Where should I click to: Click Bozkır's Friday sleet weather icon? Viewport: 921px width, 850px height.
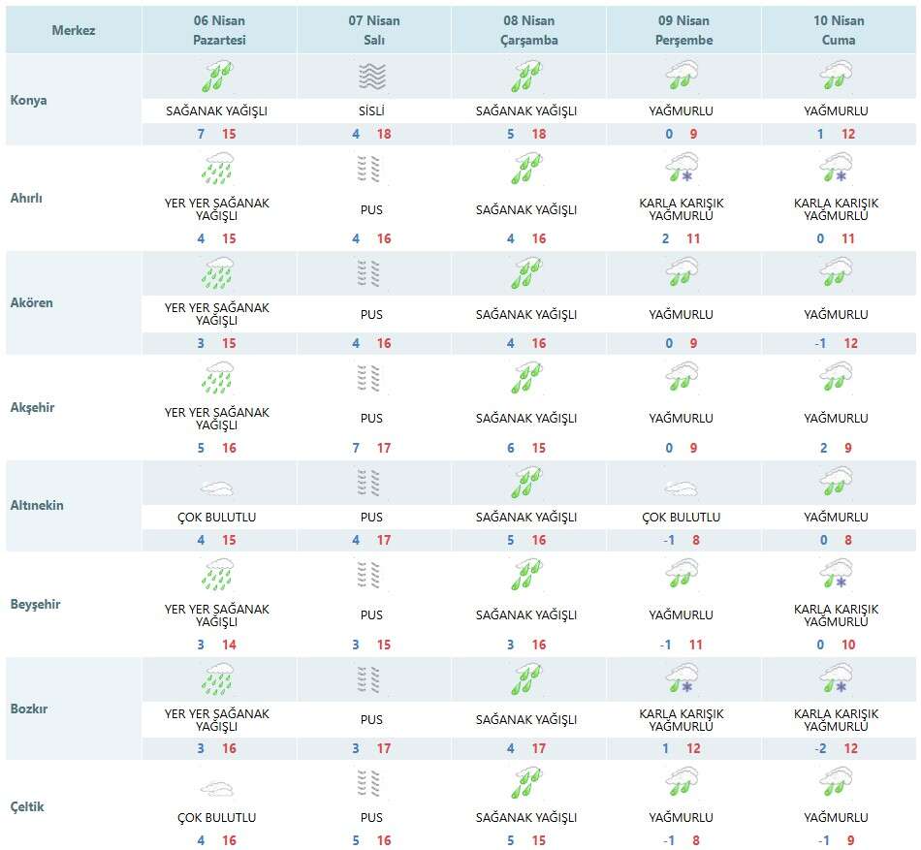pyautogui.click(x=836, y=680)
